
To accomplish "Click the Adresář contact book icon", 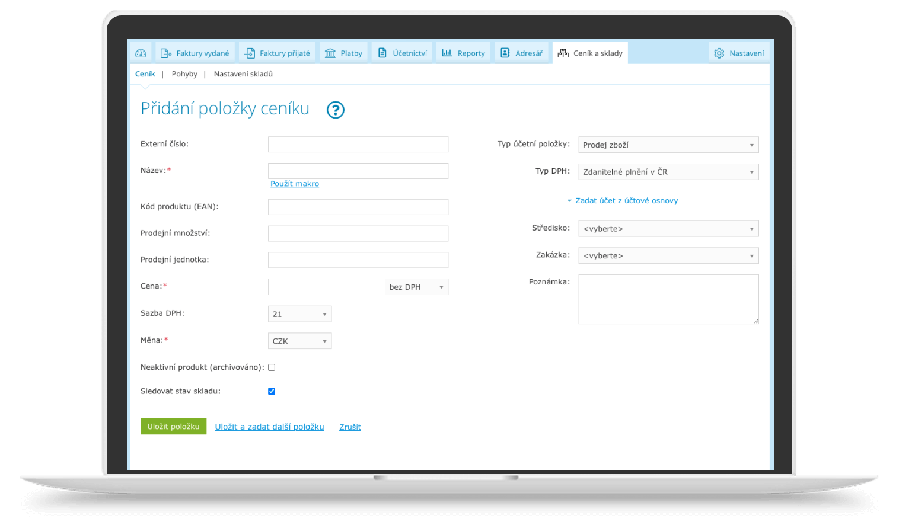I will 505,53.
